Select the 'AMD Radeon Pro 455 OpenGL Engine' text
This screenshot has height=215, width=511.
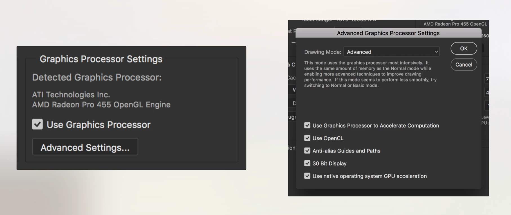coord(101,105)
